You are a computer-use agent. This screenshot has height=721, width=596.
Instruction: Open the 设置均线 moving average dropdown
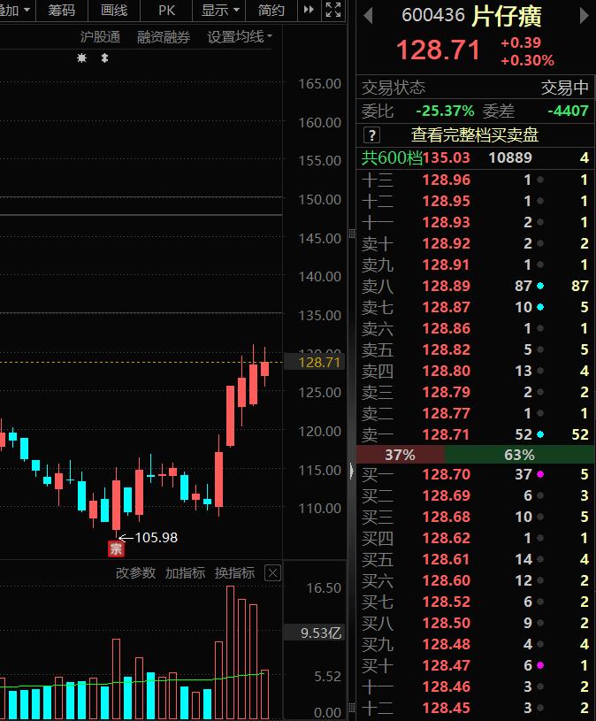pyautogui.click(x=240, y=37)
